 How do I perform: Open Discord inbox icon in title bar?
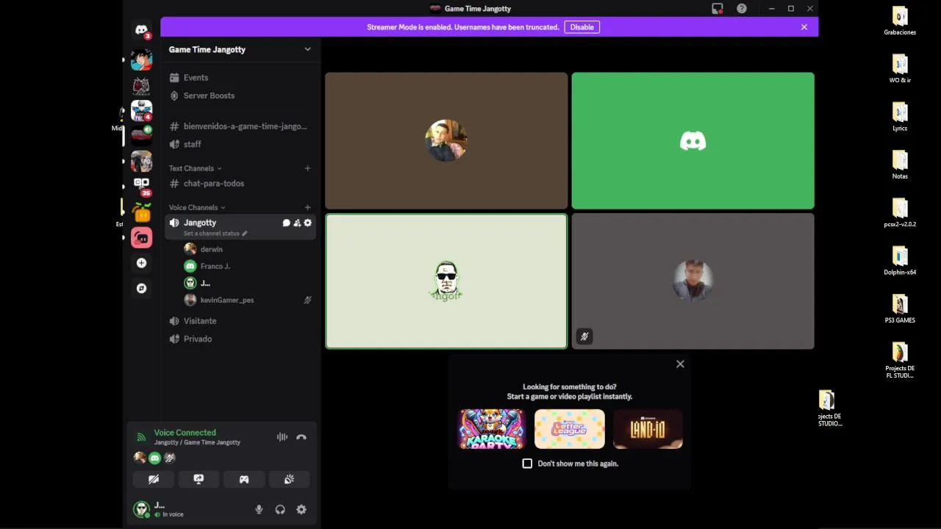[718, 9]
